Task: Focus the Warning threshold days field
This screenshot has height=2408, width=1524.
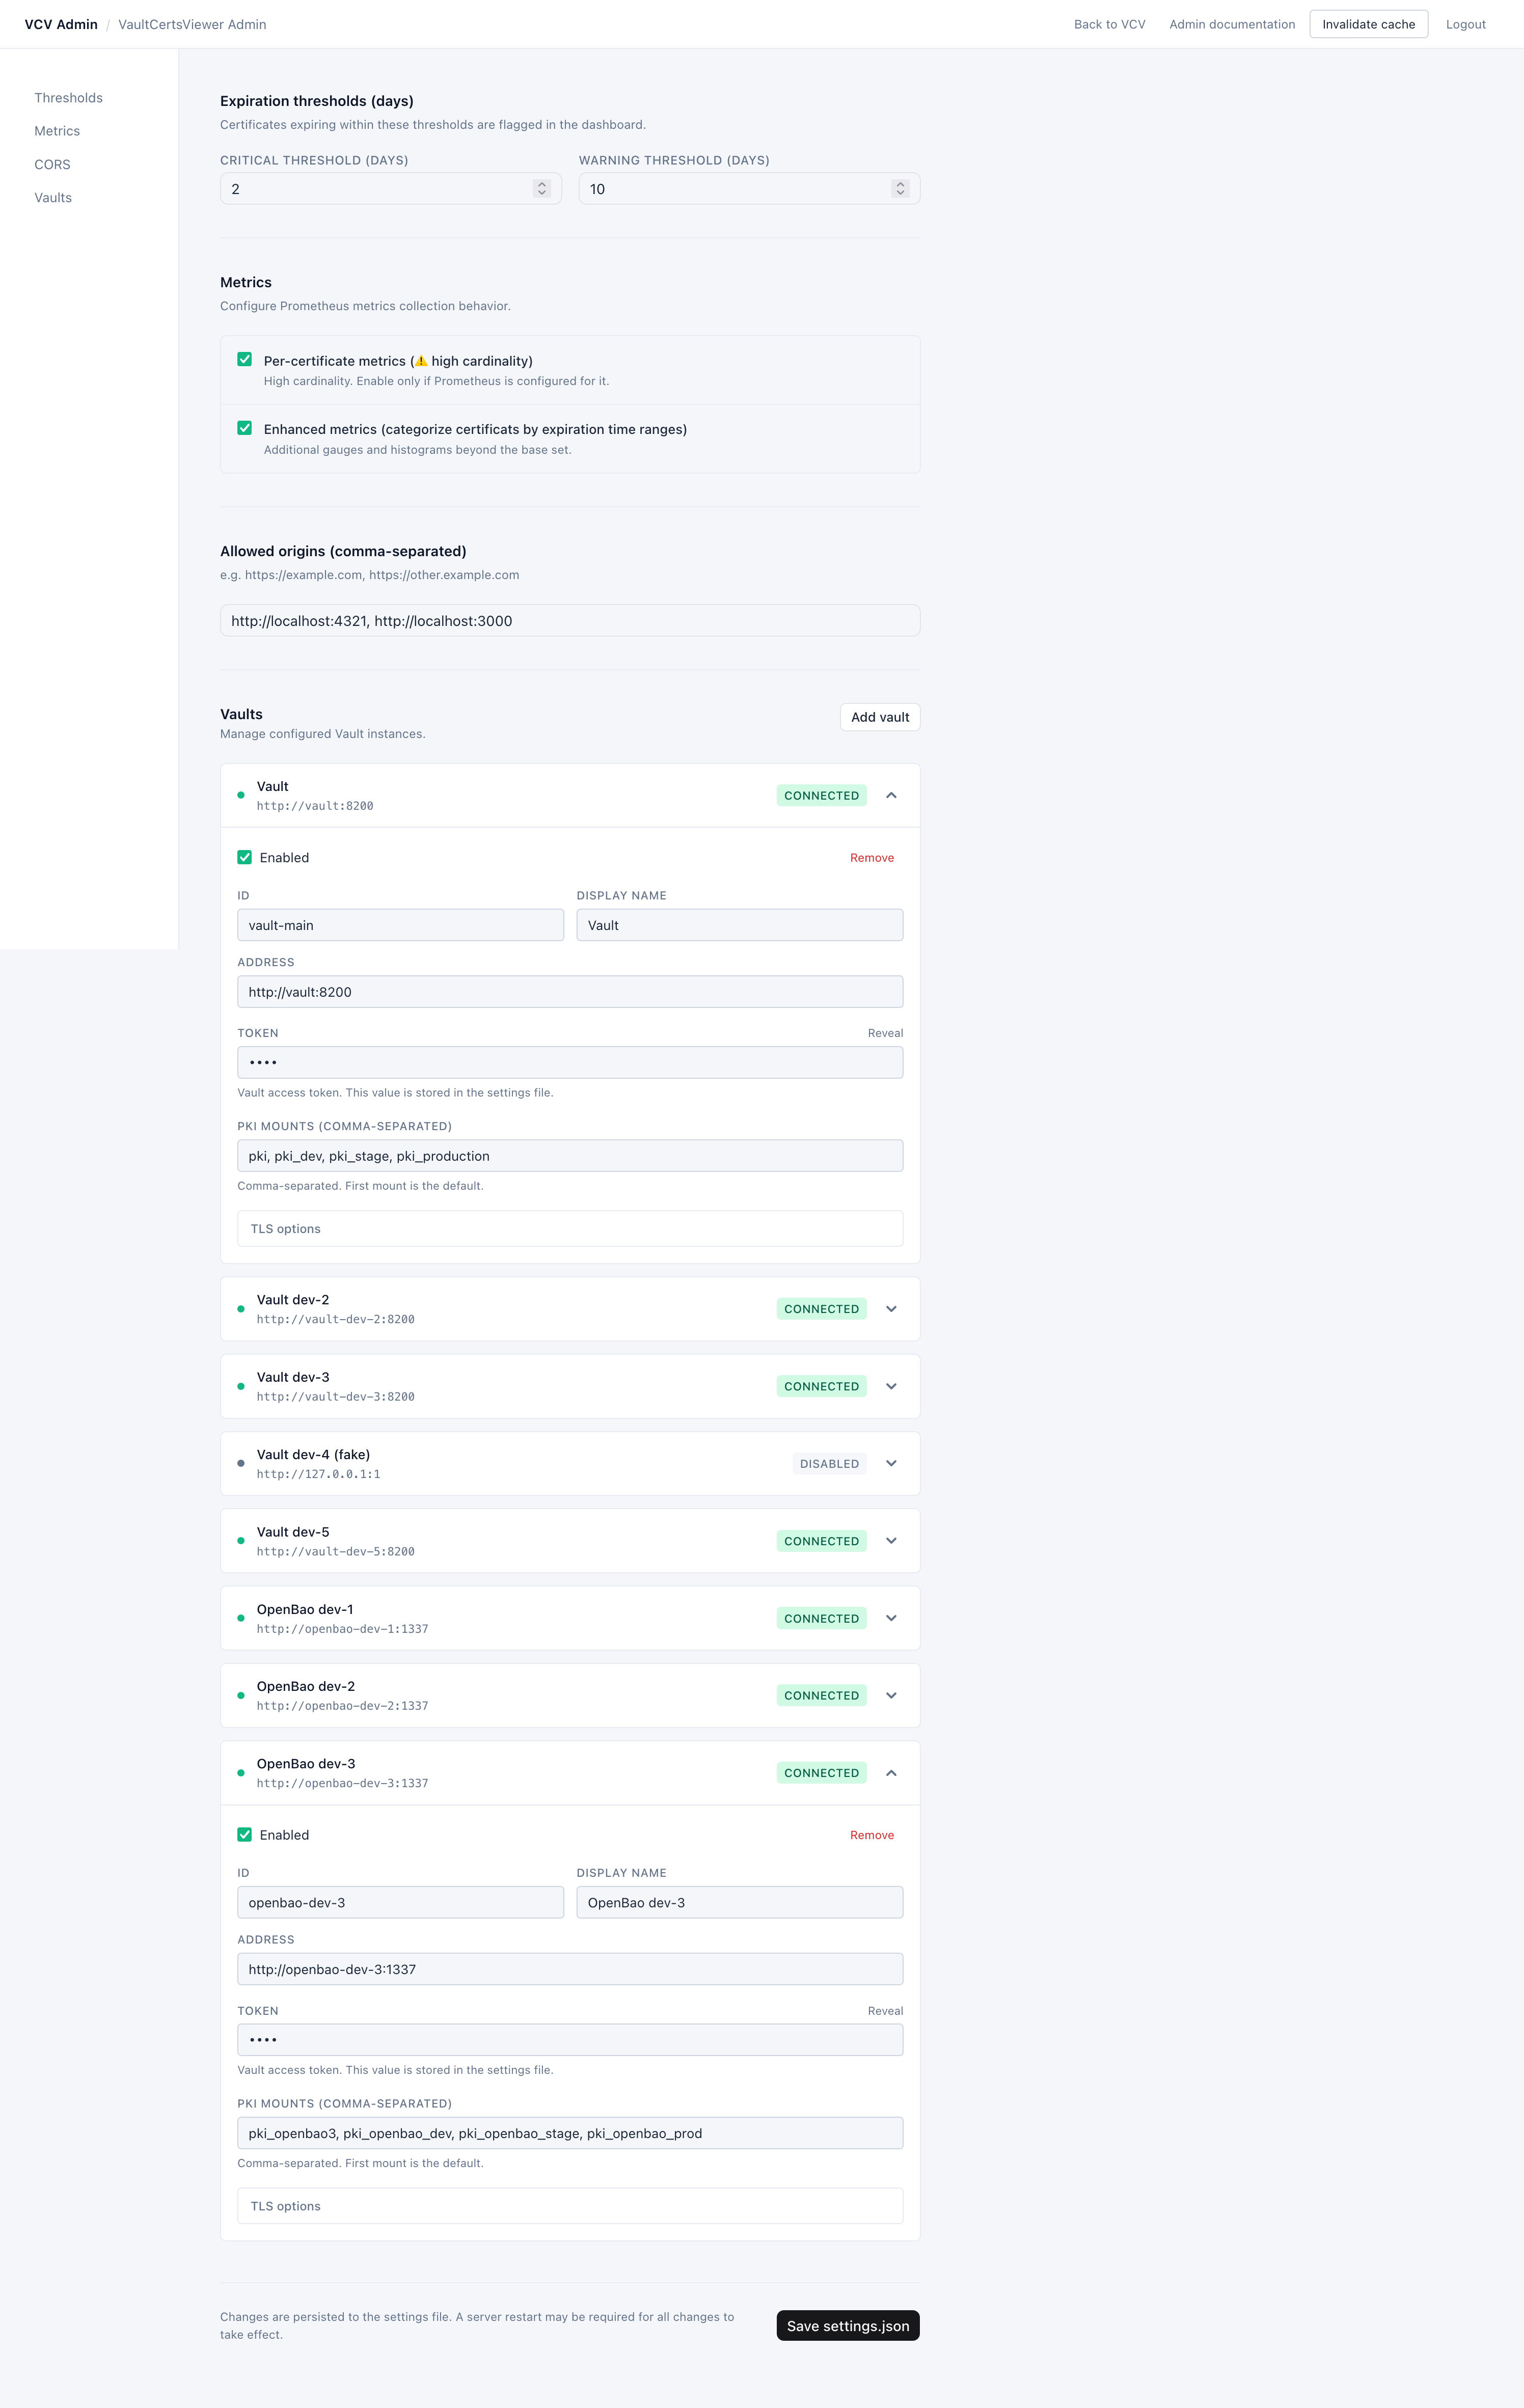Action: [749, 188]
